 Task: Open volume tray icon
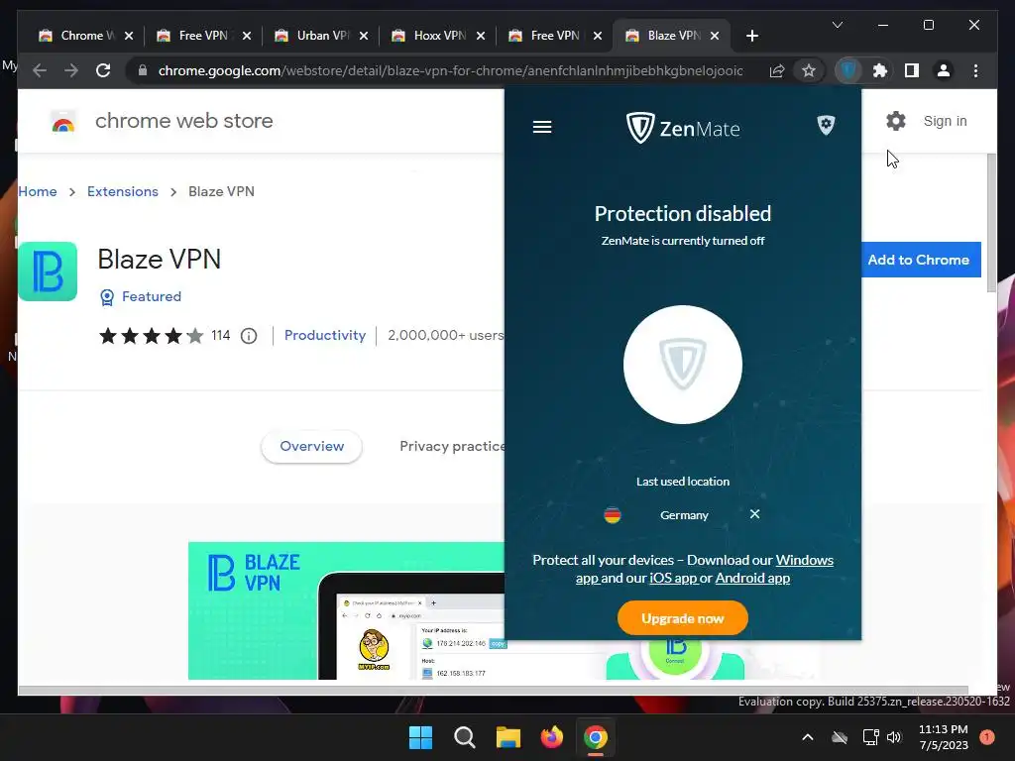[x=894, y=737]
